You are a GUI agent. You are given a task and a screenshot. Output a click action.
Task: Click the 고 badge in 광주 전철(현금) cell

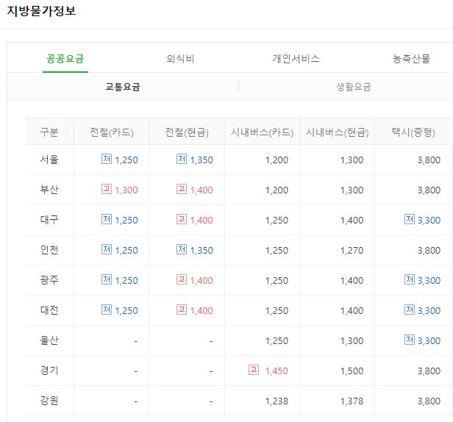(x=182, y=279)
